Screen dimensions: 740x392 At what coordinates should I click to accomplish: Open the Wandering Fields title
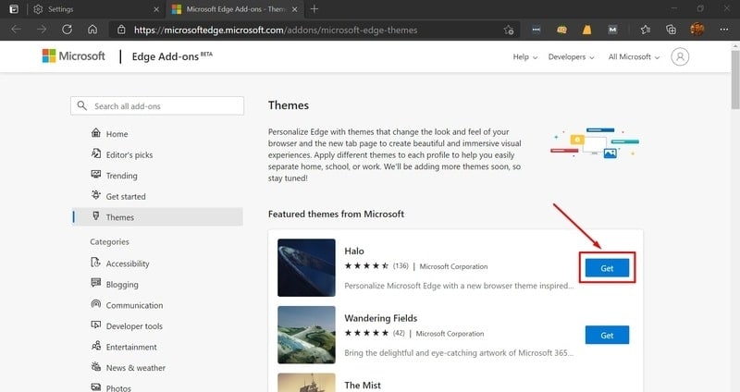[380, 318]
